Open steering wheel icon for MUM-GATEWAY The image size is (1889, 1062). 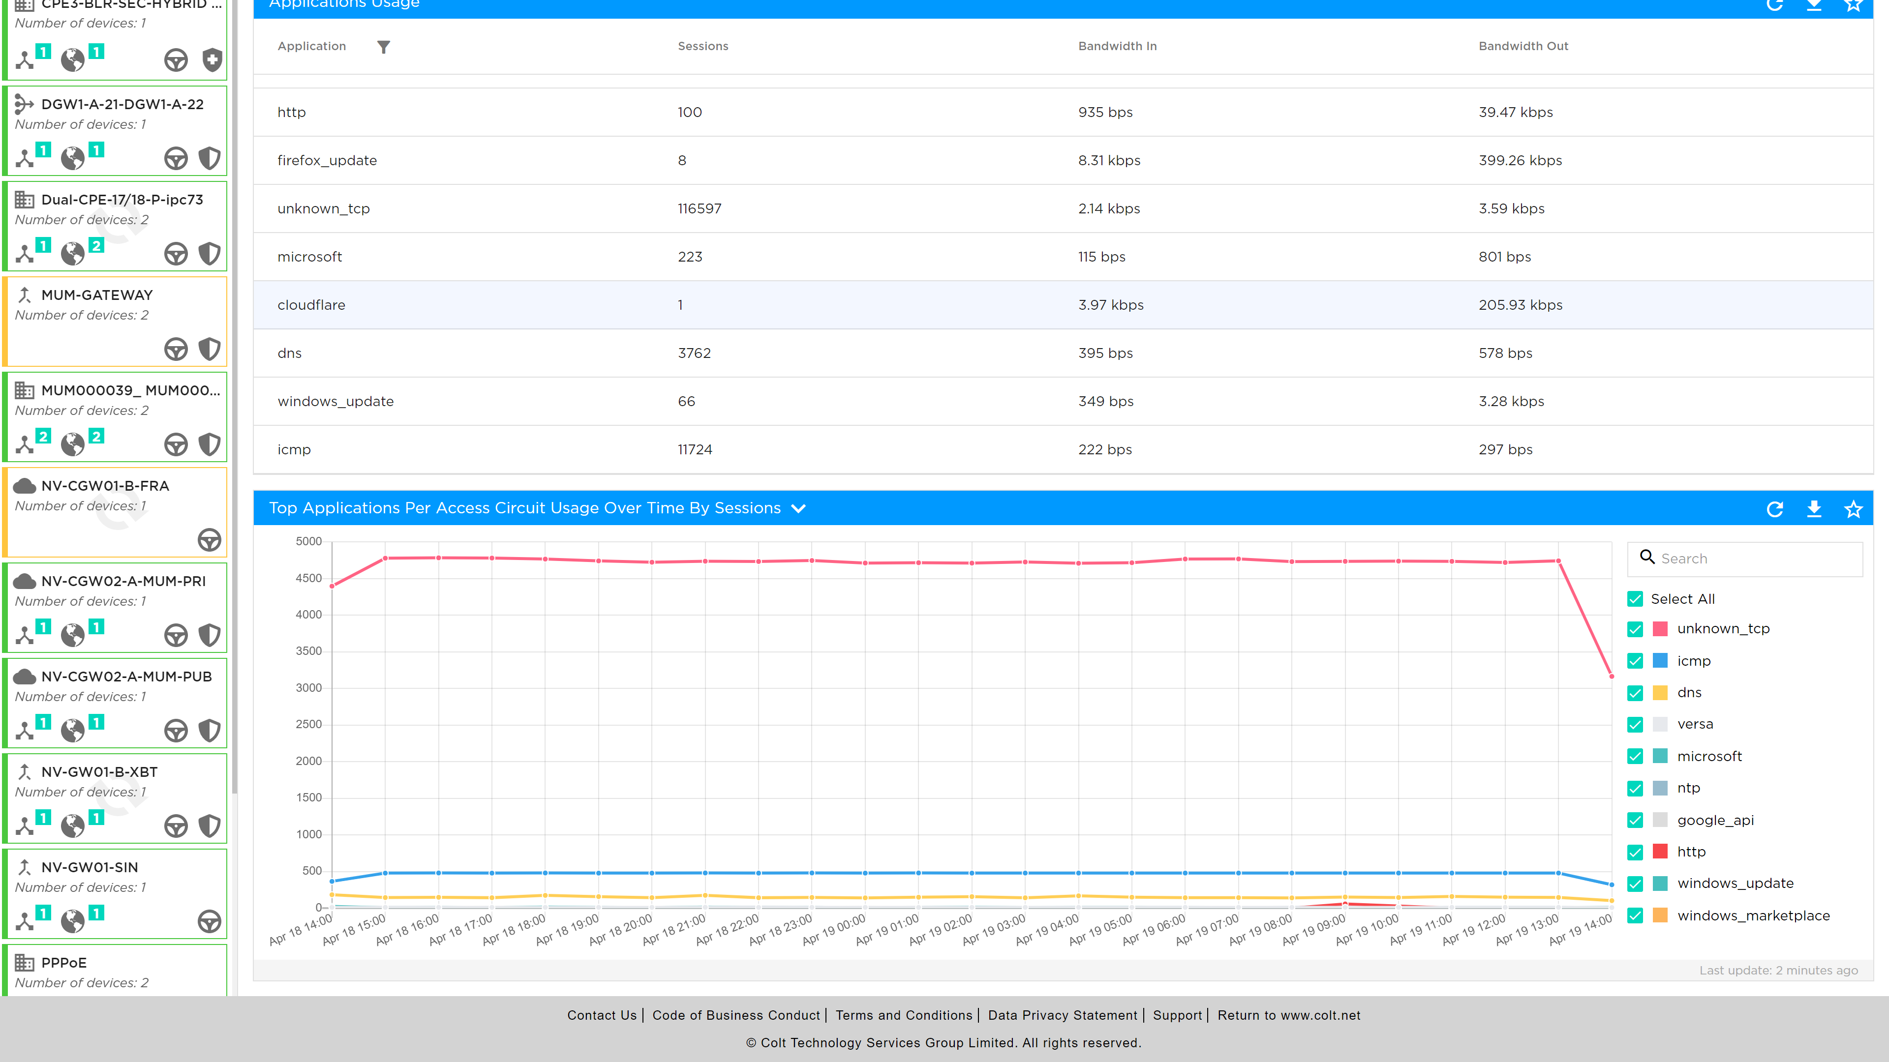click(x=176, y=349)
